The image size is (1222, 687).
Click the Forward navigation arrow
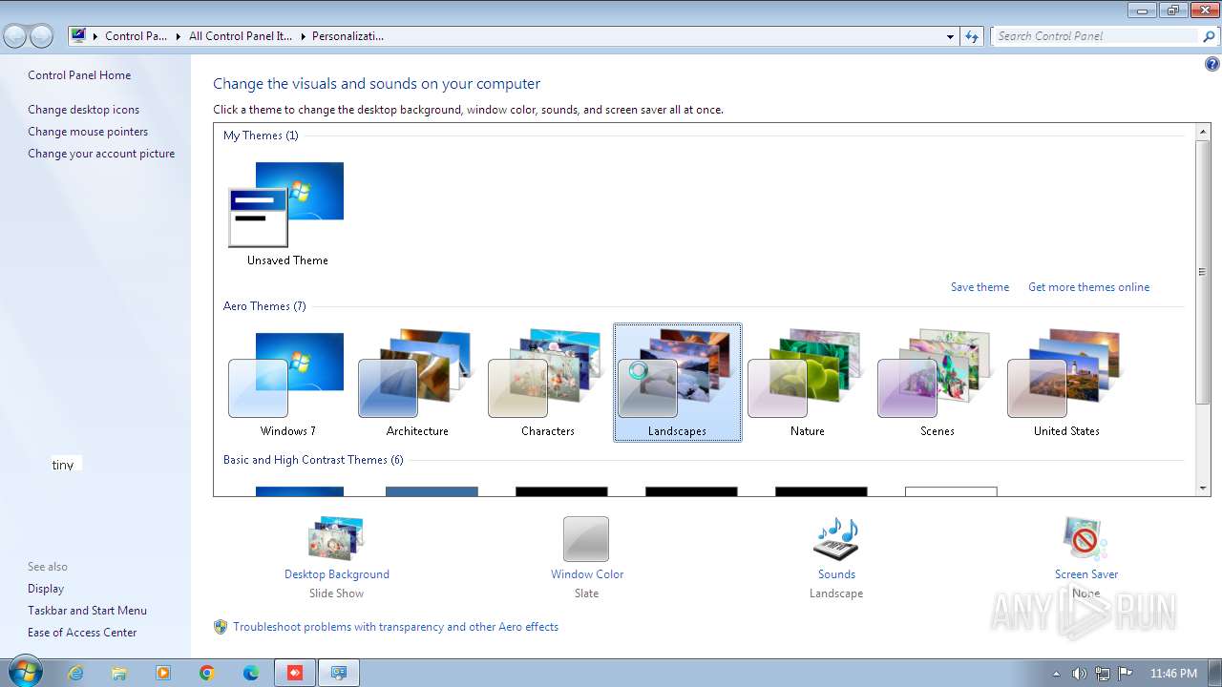coord(41,36)
